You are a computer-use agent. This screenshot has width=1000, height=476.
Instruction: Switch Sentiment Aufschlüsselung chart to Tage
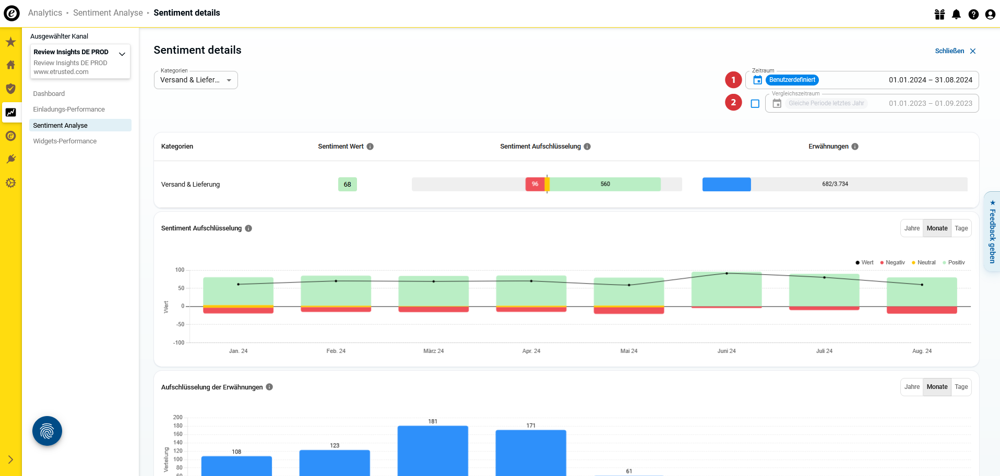[x=961, y=228]
